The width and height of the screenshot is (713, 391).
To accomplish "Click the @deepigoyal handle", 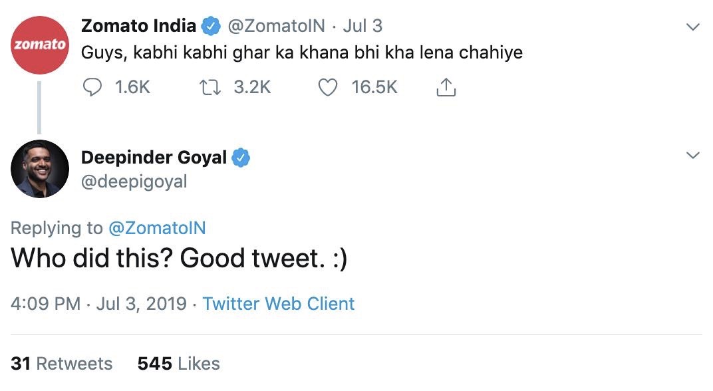I will pos(134,182).
